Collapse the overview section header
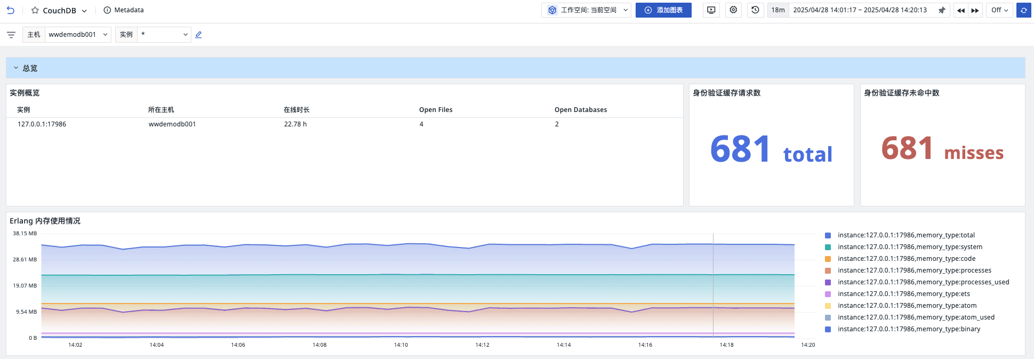Image resolution: width=1034 pixels, height=359 pixels. pos(515,68)
